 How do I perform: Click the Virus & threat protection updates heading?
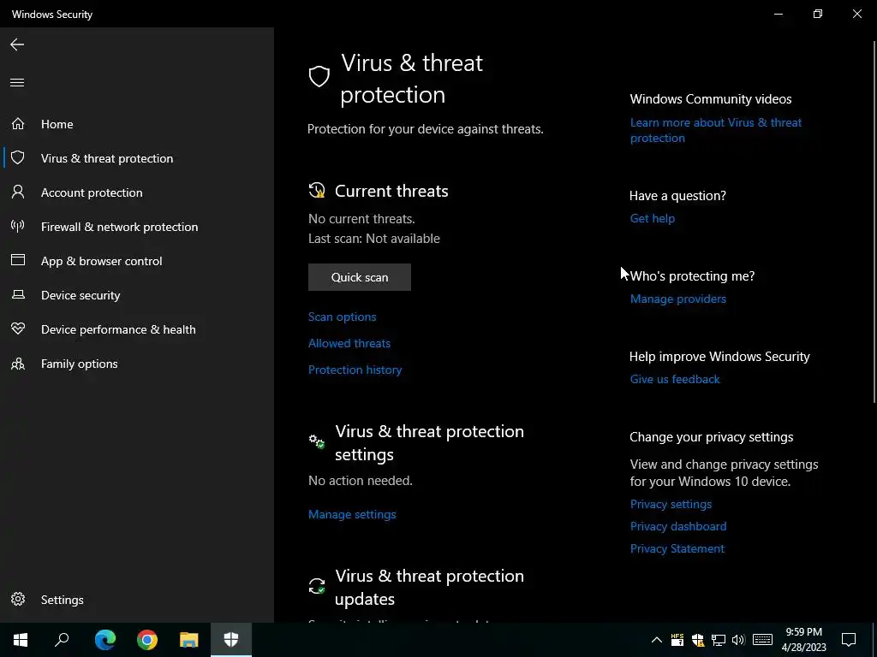pyautogui.click(x=430, y=587)
